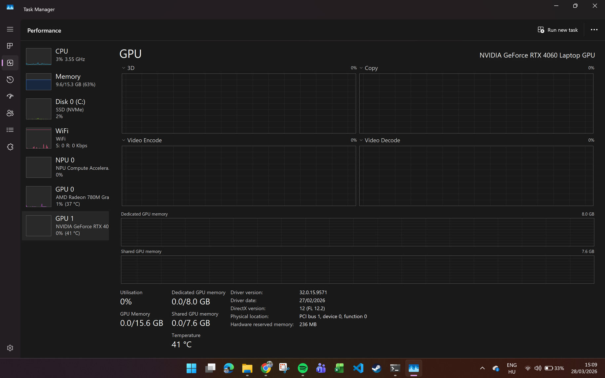Open the battery 33% tray indicator
605x378 pixels.
(554, 368)
